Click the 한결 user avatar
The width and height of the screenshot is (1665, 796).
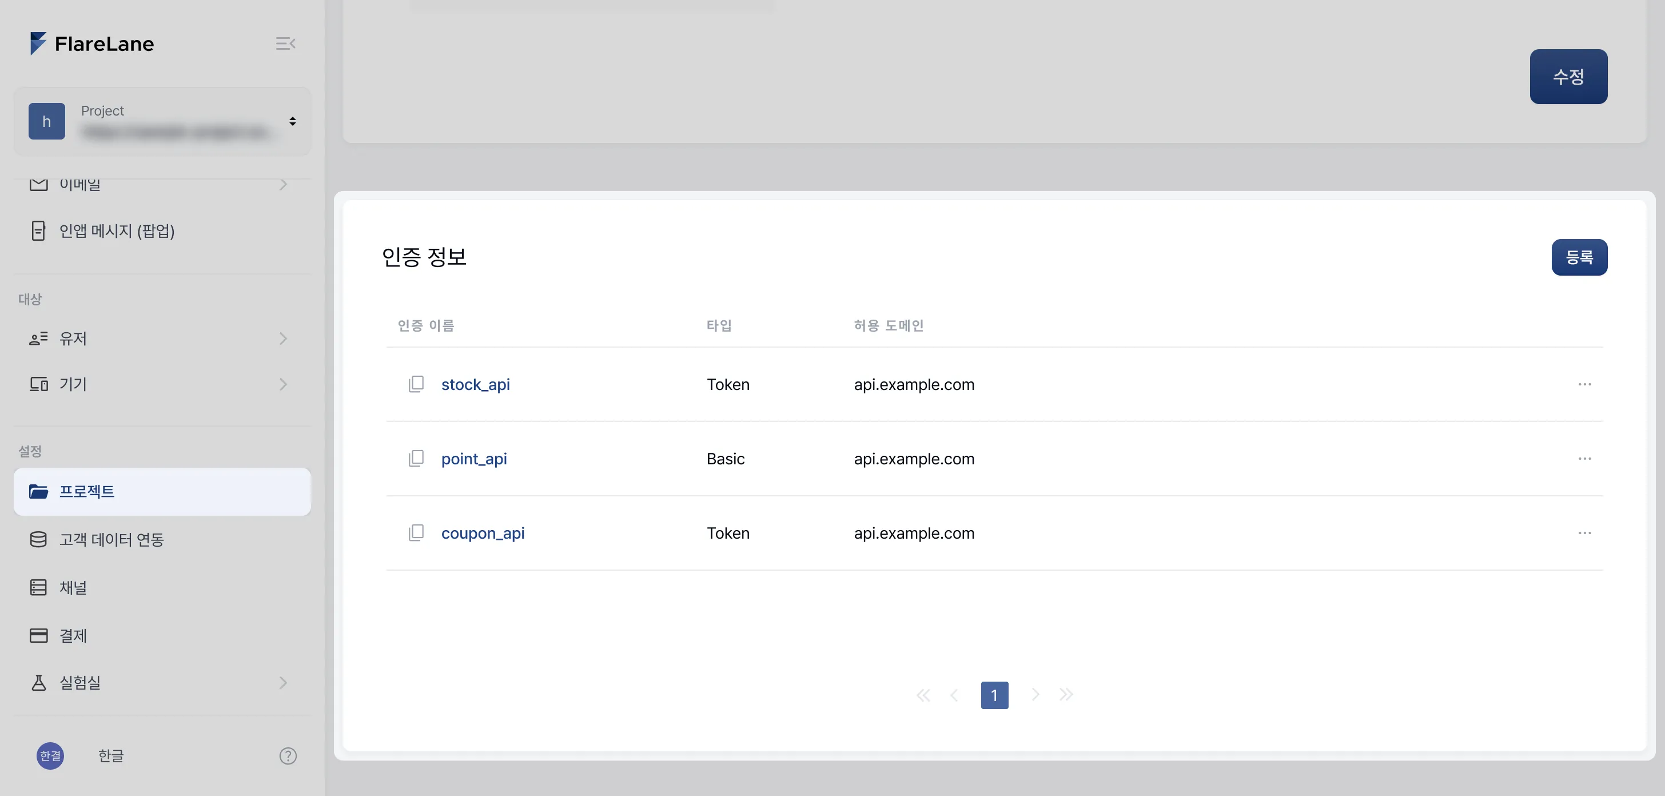(x=50, y=755)
